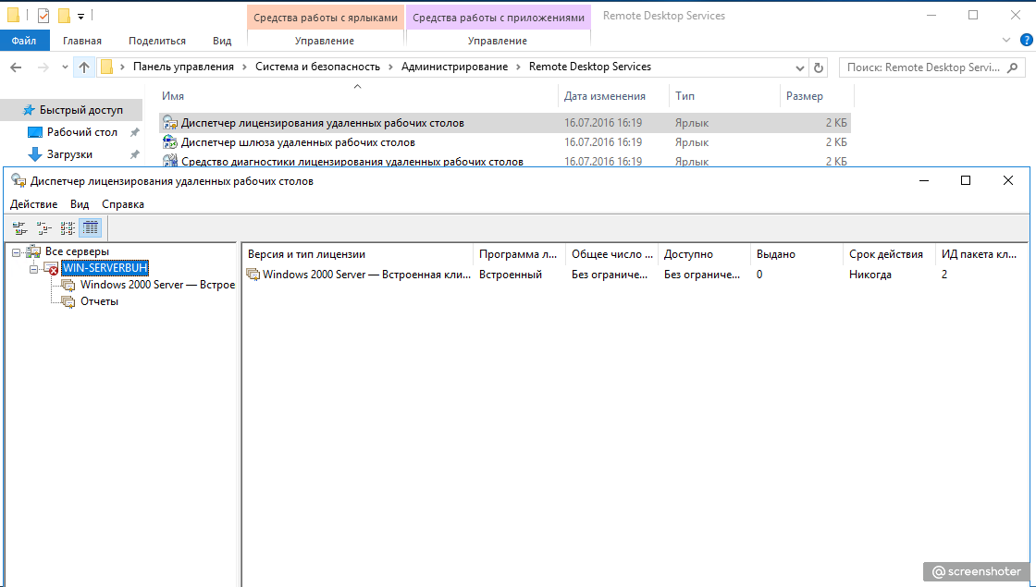Switch to large icons view in license manager
Viewport: 1036px width, 587px height.
tap(19, 228)
